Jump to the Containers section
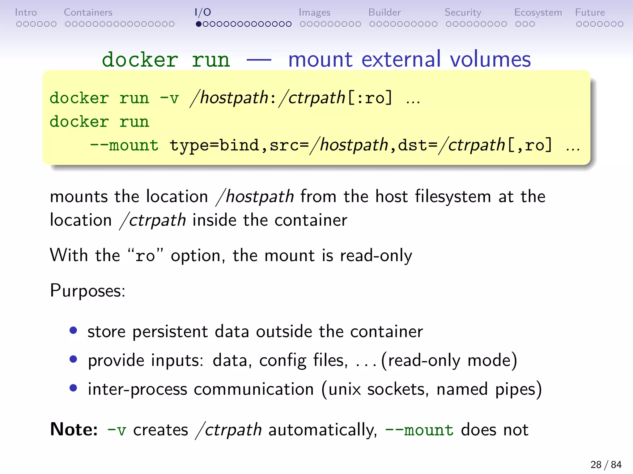This screenshot has height=474, width=633. click(88, 12)
